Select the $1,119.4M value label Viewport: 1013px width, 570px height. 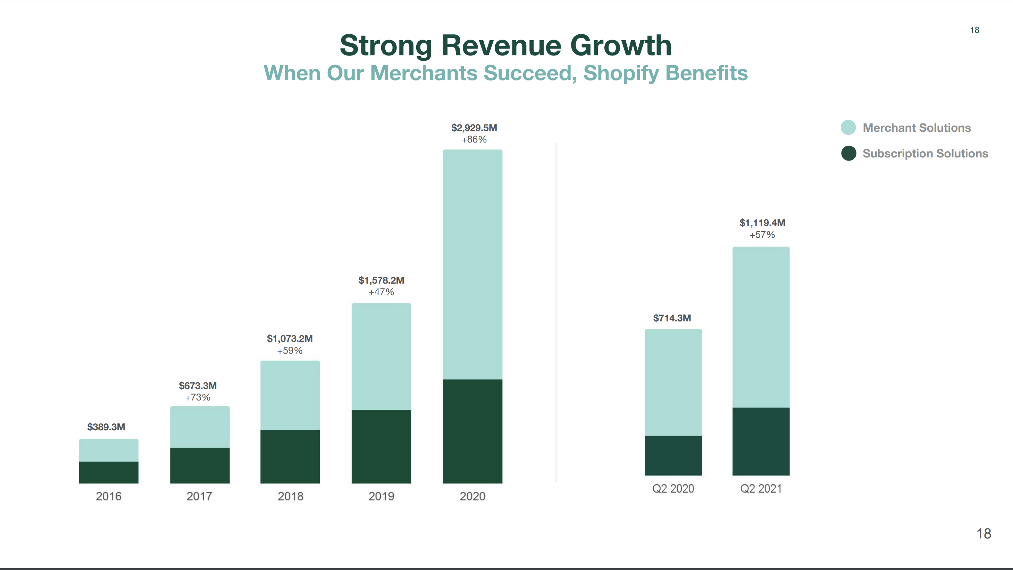[x=762, y=223]
